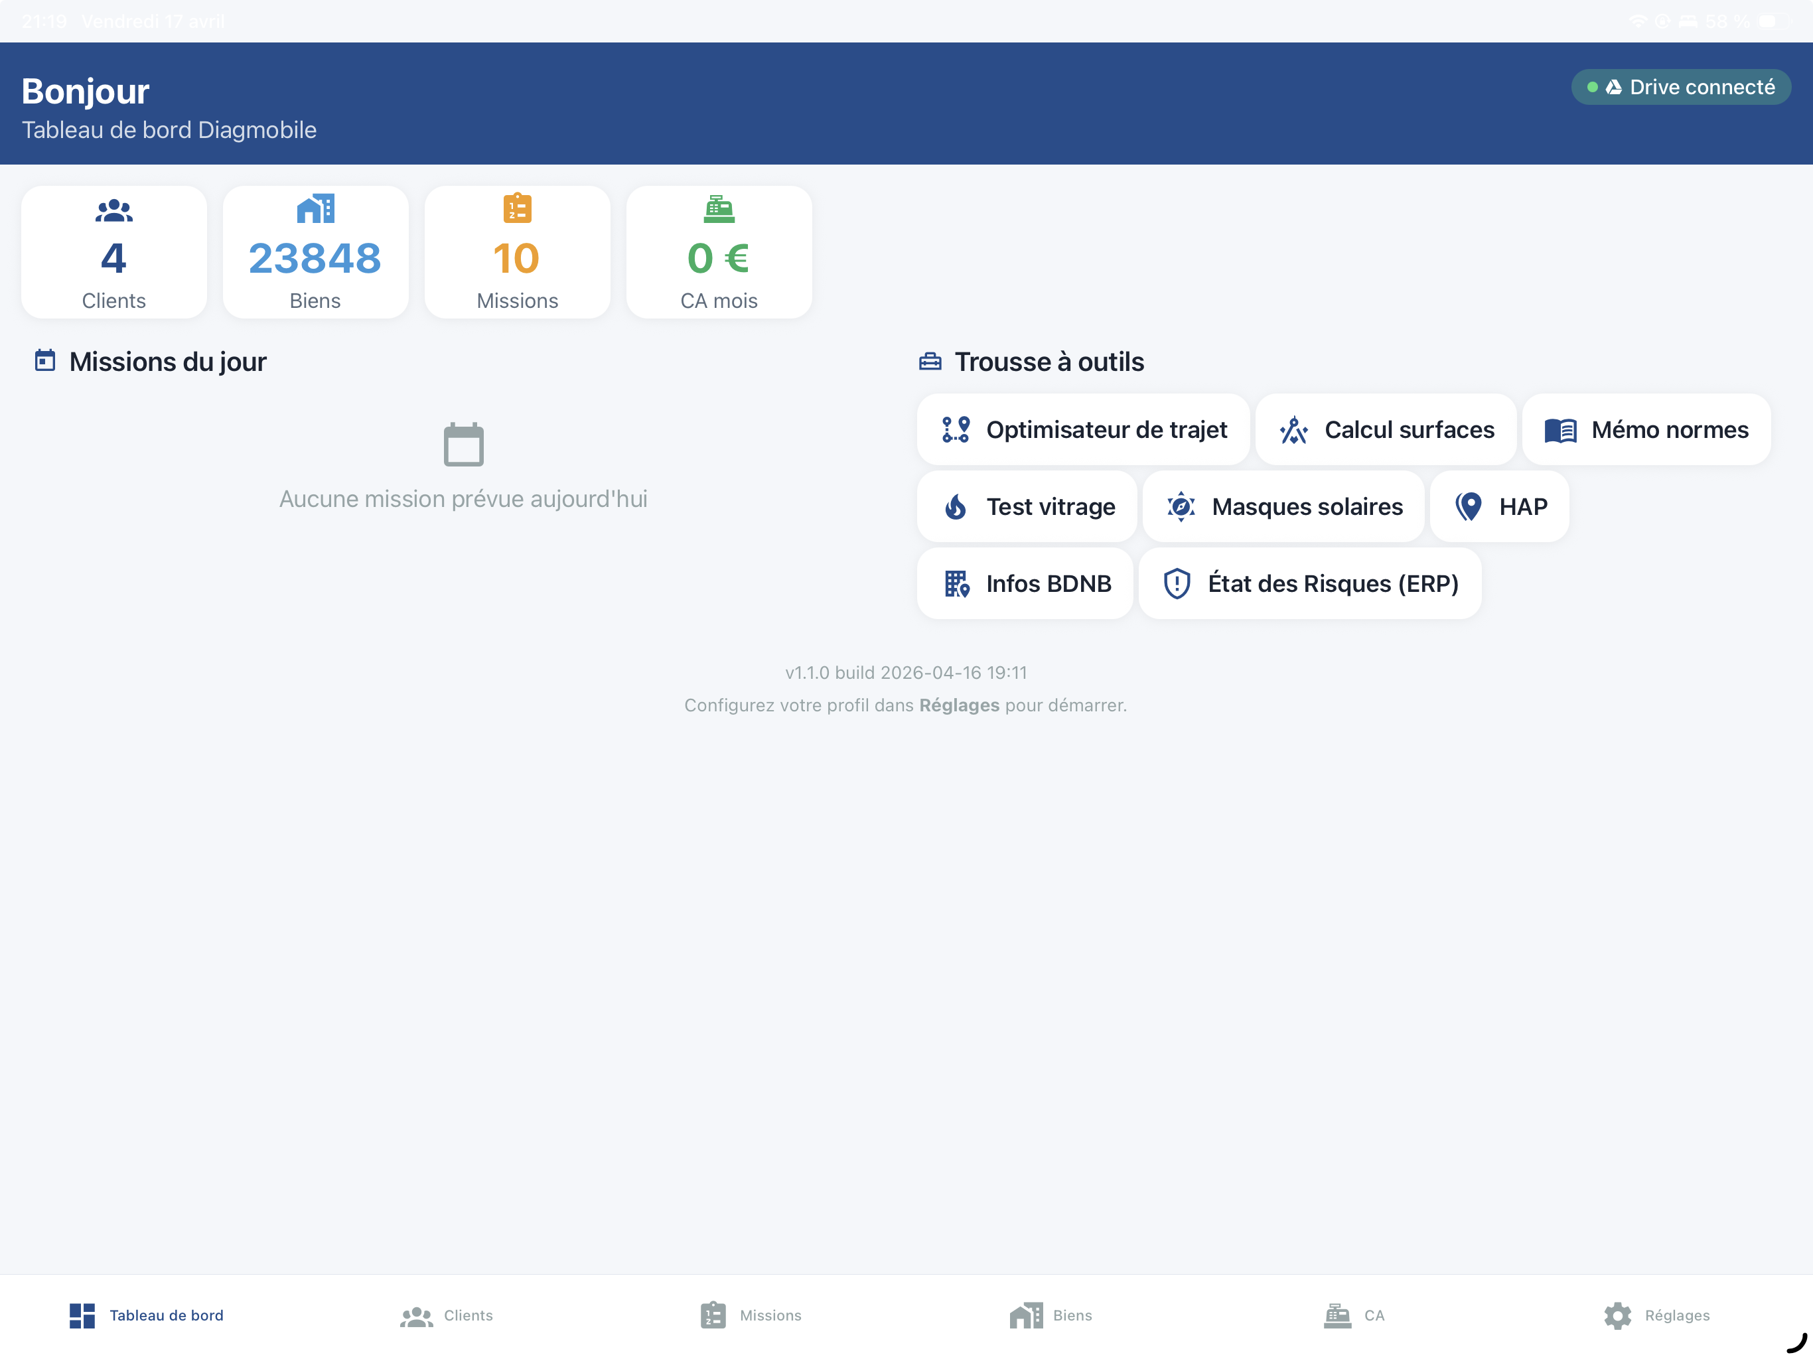Click the Infos BDNB building grid icon
This screenshot has height=1359, width=1813.
956,583
